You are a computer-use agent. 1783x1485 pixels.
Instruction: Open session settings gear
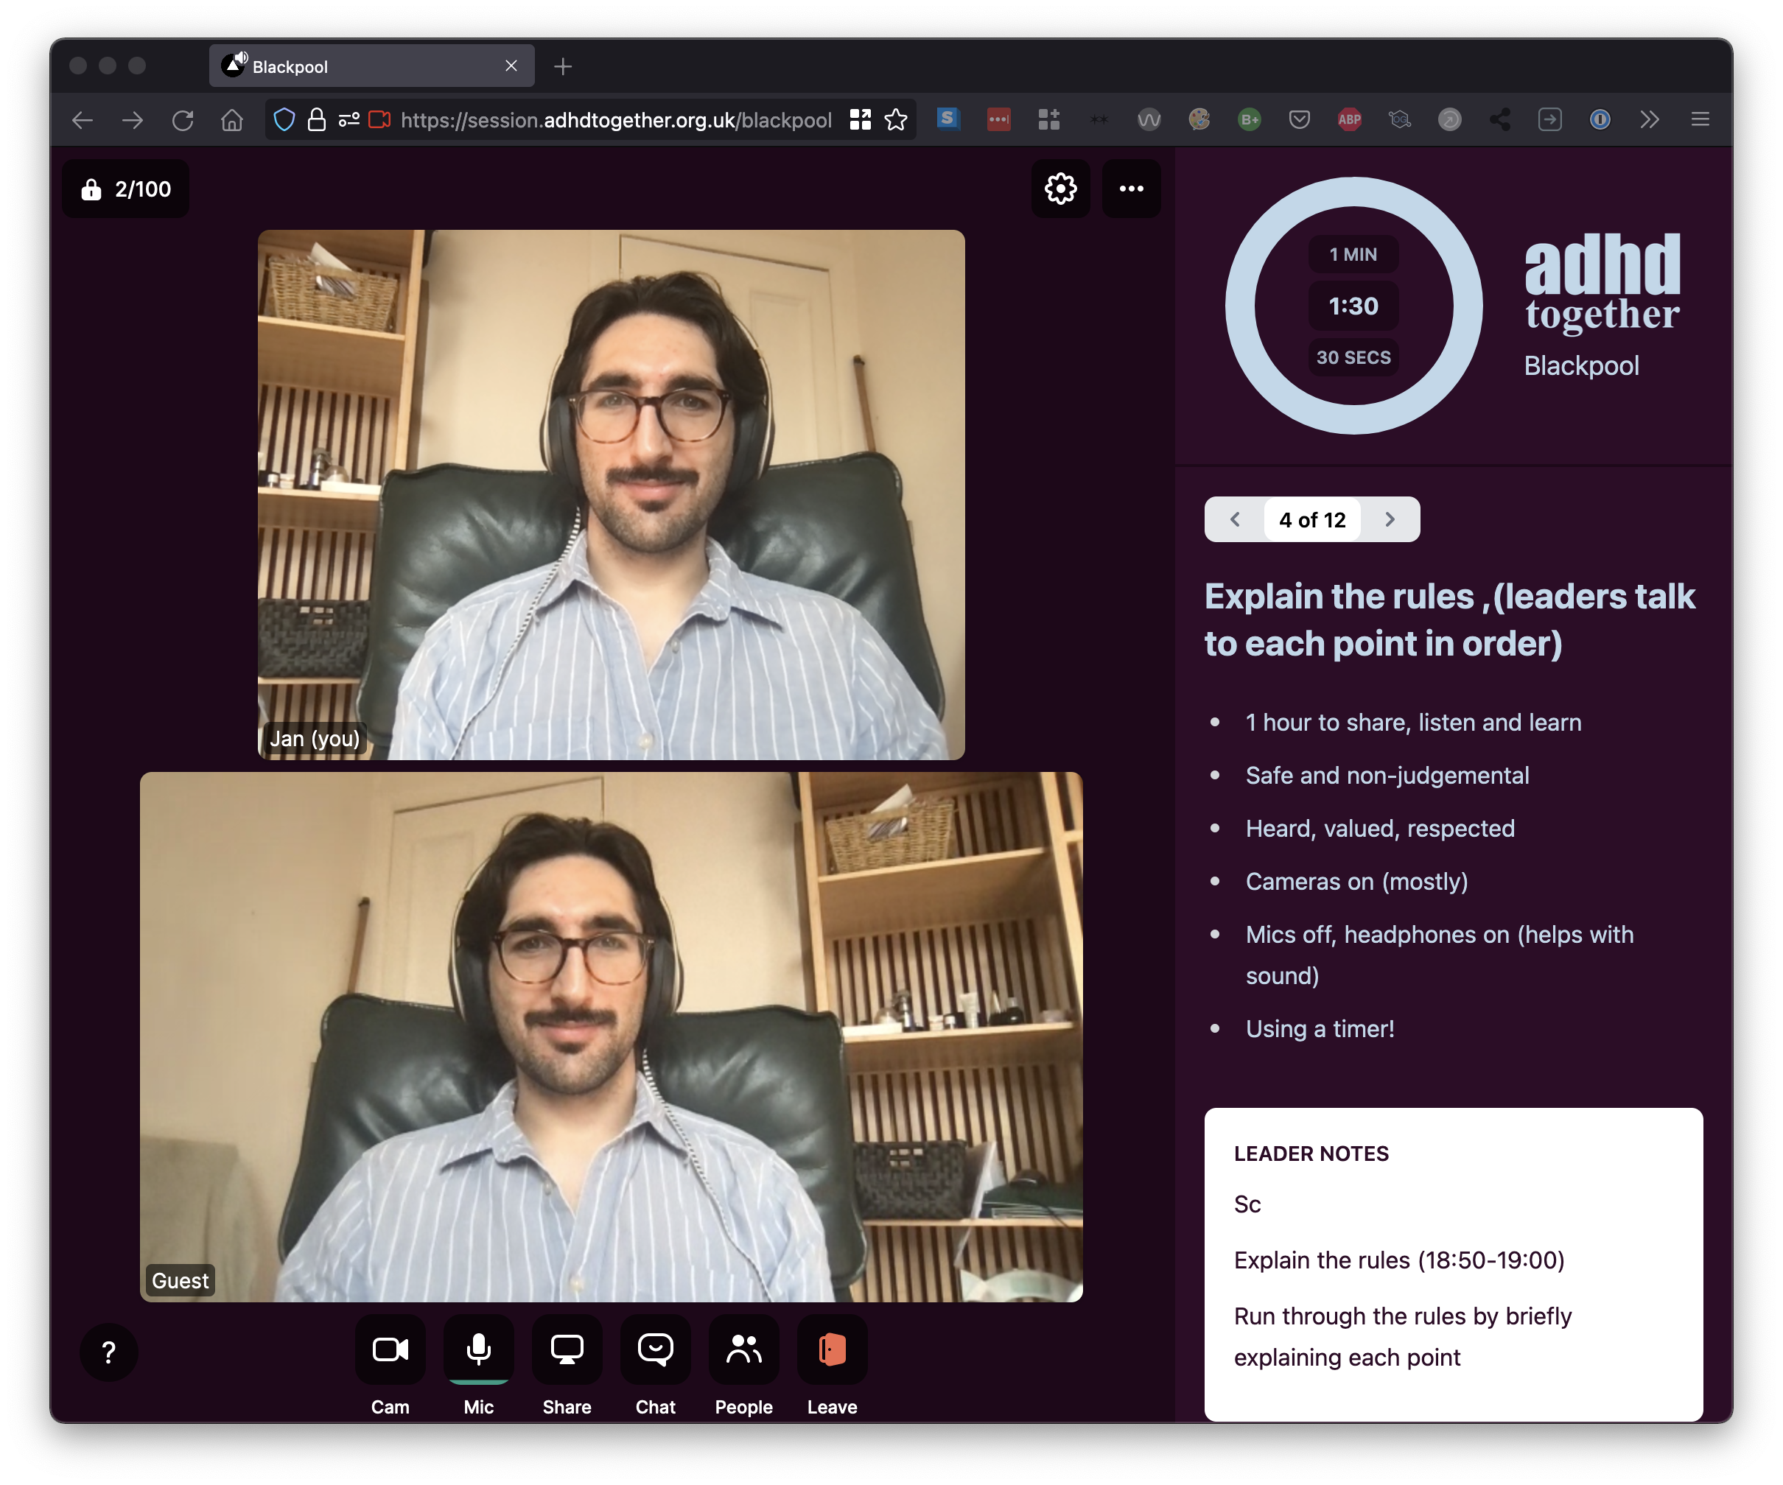pos(1059,189)
